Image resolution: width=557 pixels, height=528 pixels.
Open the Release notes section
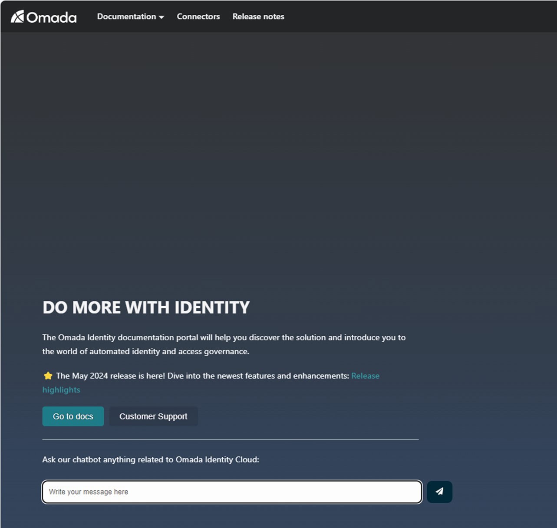click(258, 16)
